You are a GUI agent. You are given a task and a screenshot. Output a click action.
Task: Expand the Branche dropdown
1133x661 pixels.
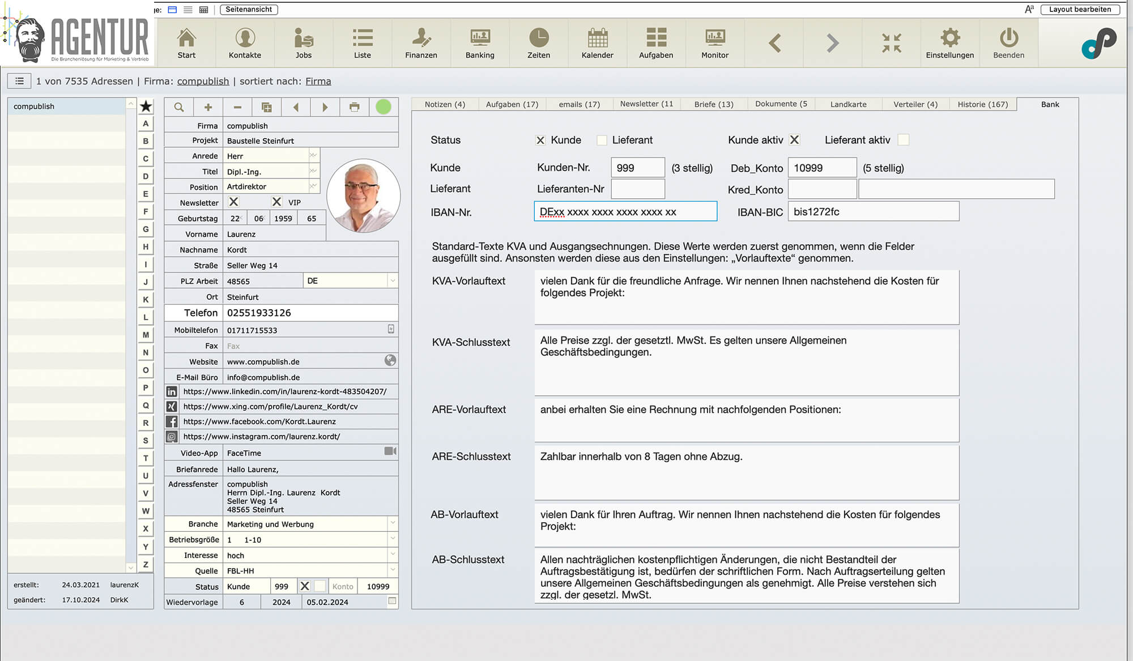click(x=393, y=523)
